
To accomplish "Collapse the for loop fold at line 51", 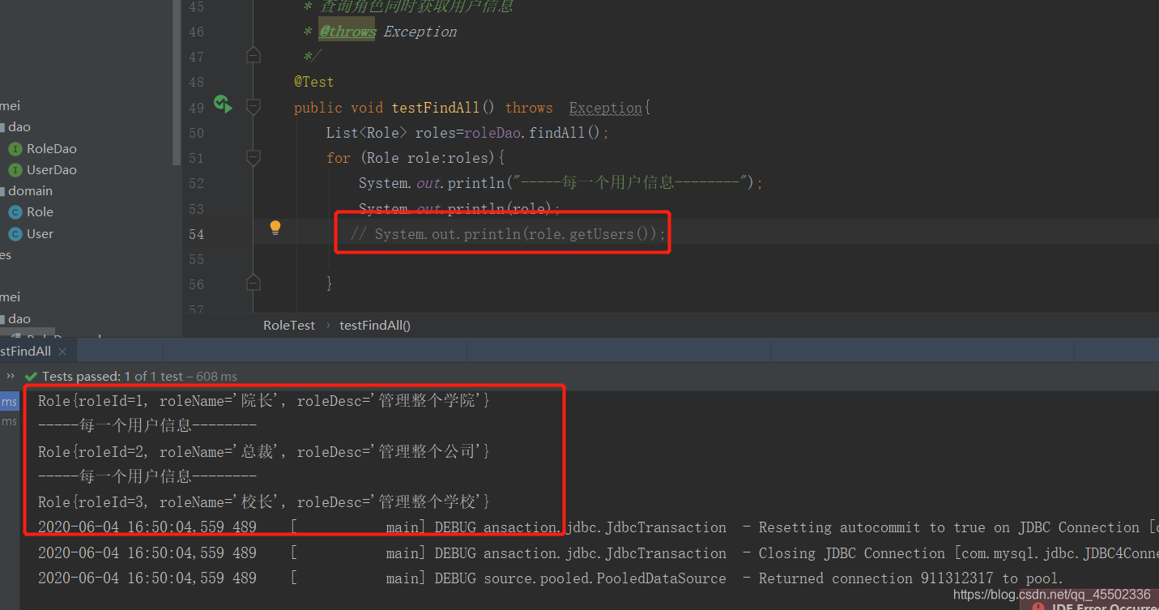I will [254, 157].
